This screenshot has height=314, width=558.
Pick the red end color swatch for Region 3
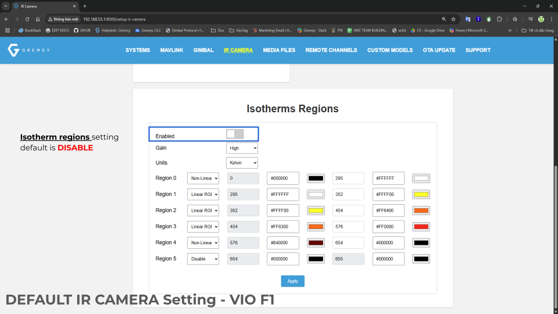(421, 227)
